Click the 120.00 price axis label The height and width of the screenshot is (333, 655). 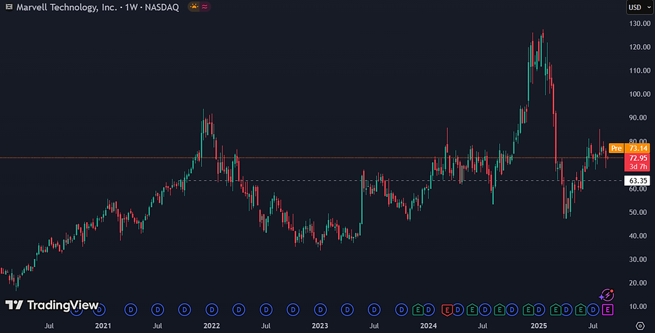640,47
